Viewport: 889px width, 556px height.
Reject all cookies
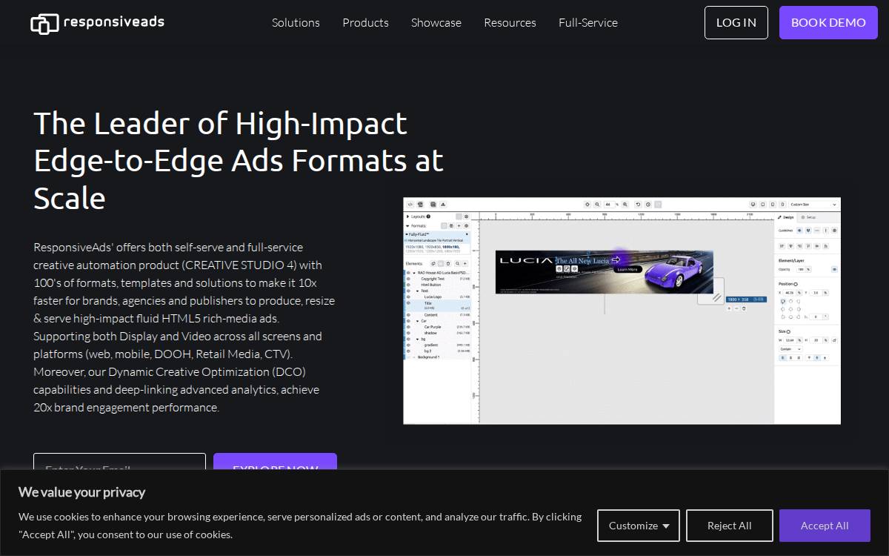730,526
